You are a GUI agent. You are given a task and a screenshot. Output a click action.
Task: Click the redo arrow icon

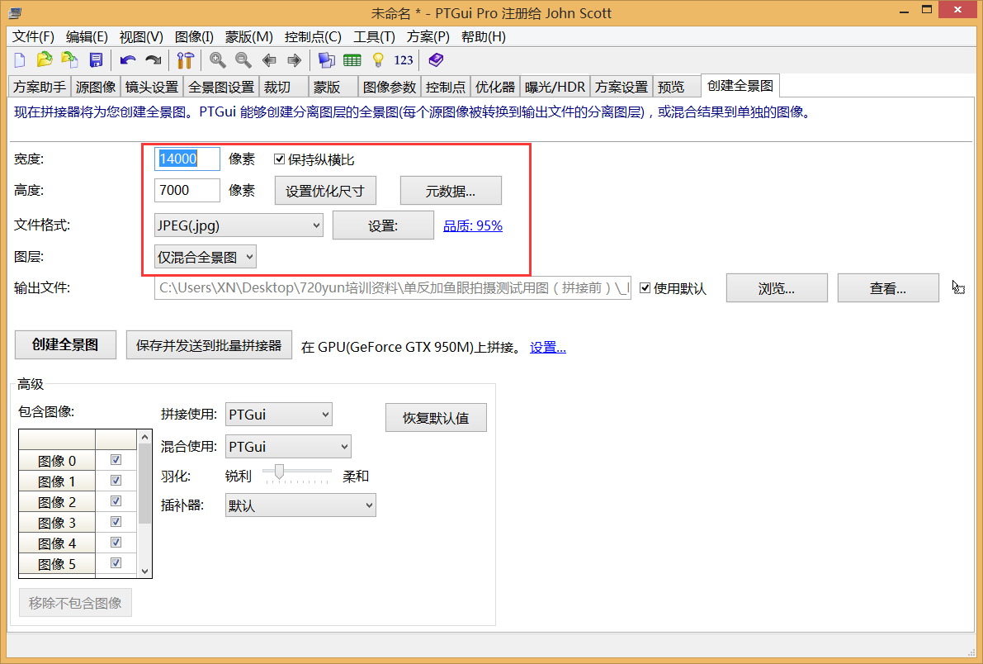[x=153, y=59]
